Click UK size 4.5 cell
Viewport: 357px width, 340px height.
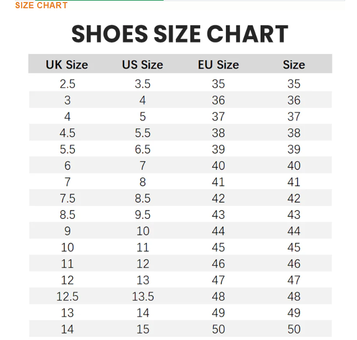click(x=67, y=133)
